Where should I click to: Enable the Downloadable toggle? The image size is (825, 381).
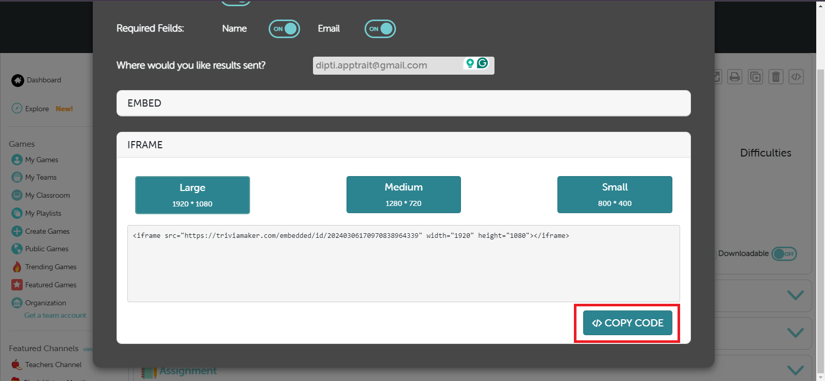[784, 254]
